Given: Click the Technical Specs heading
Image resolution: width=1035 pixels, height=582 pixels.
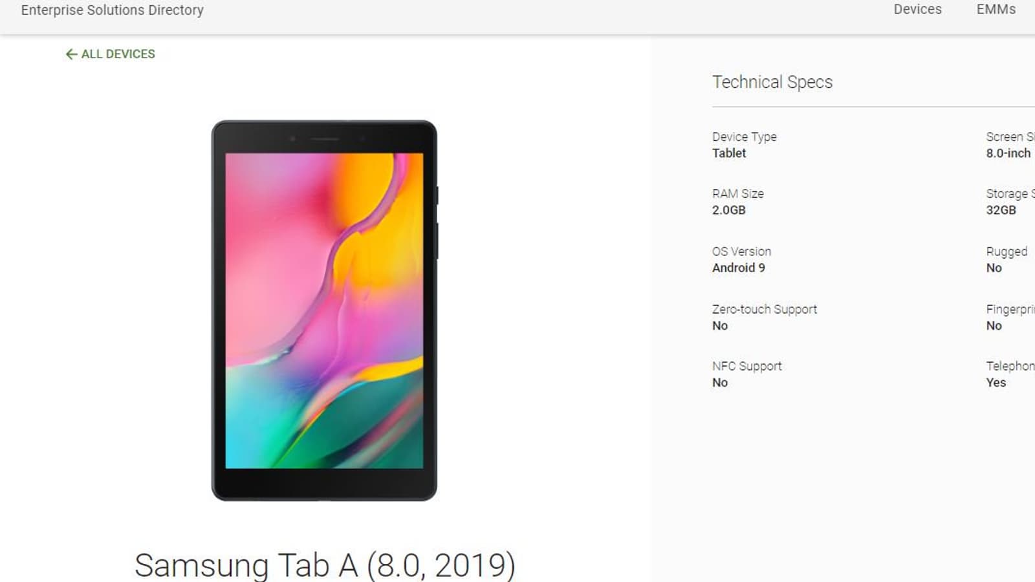Looking at the screenshot, I should pos(772,82).
